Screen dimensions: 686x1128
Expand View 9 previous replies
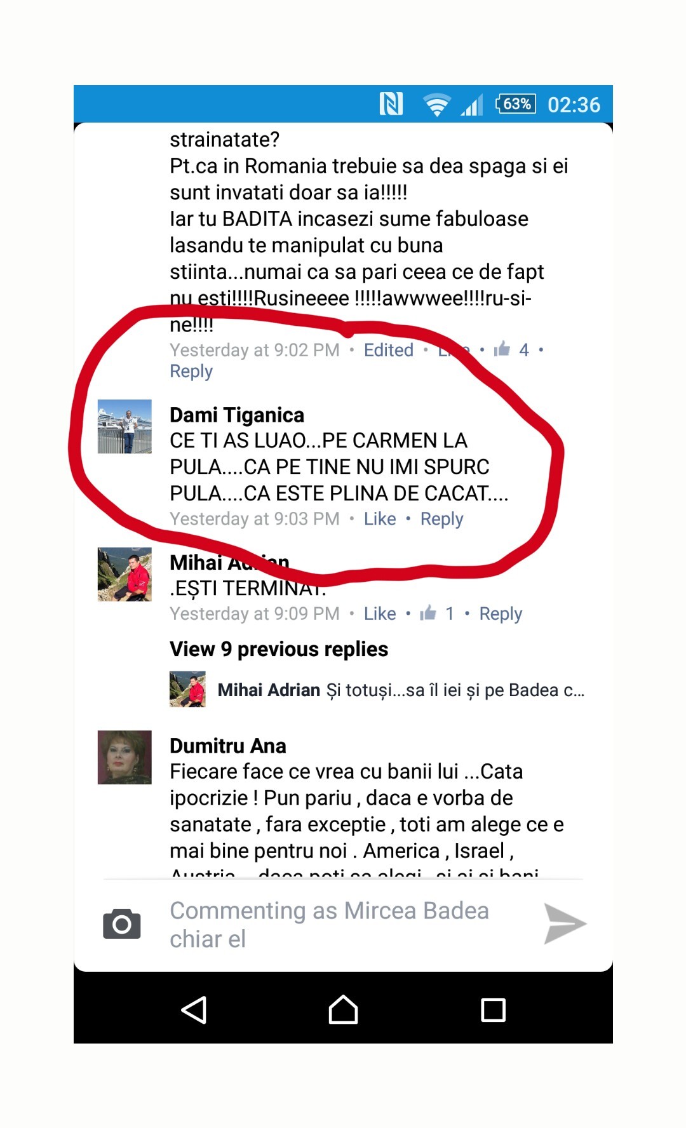pos(279,649)
